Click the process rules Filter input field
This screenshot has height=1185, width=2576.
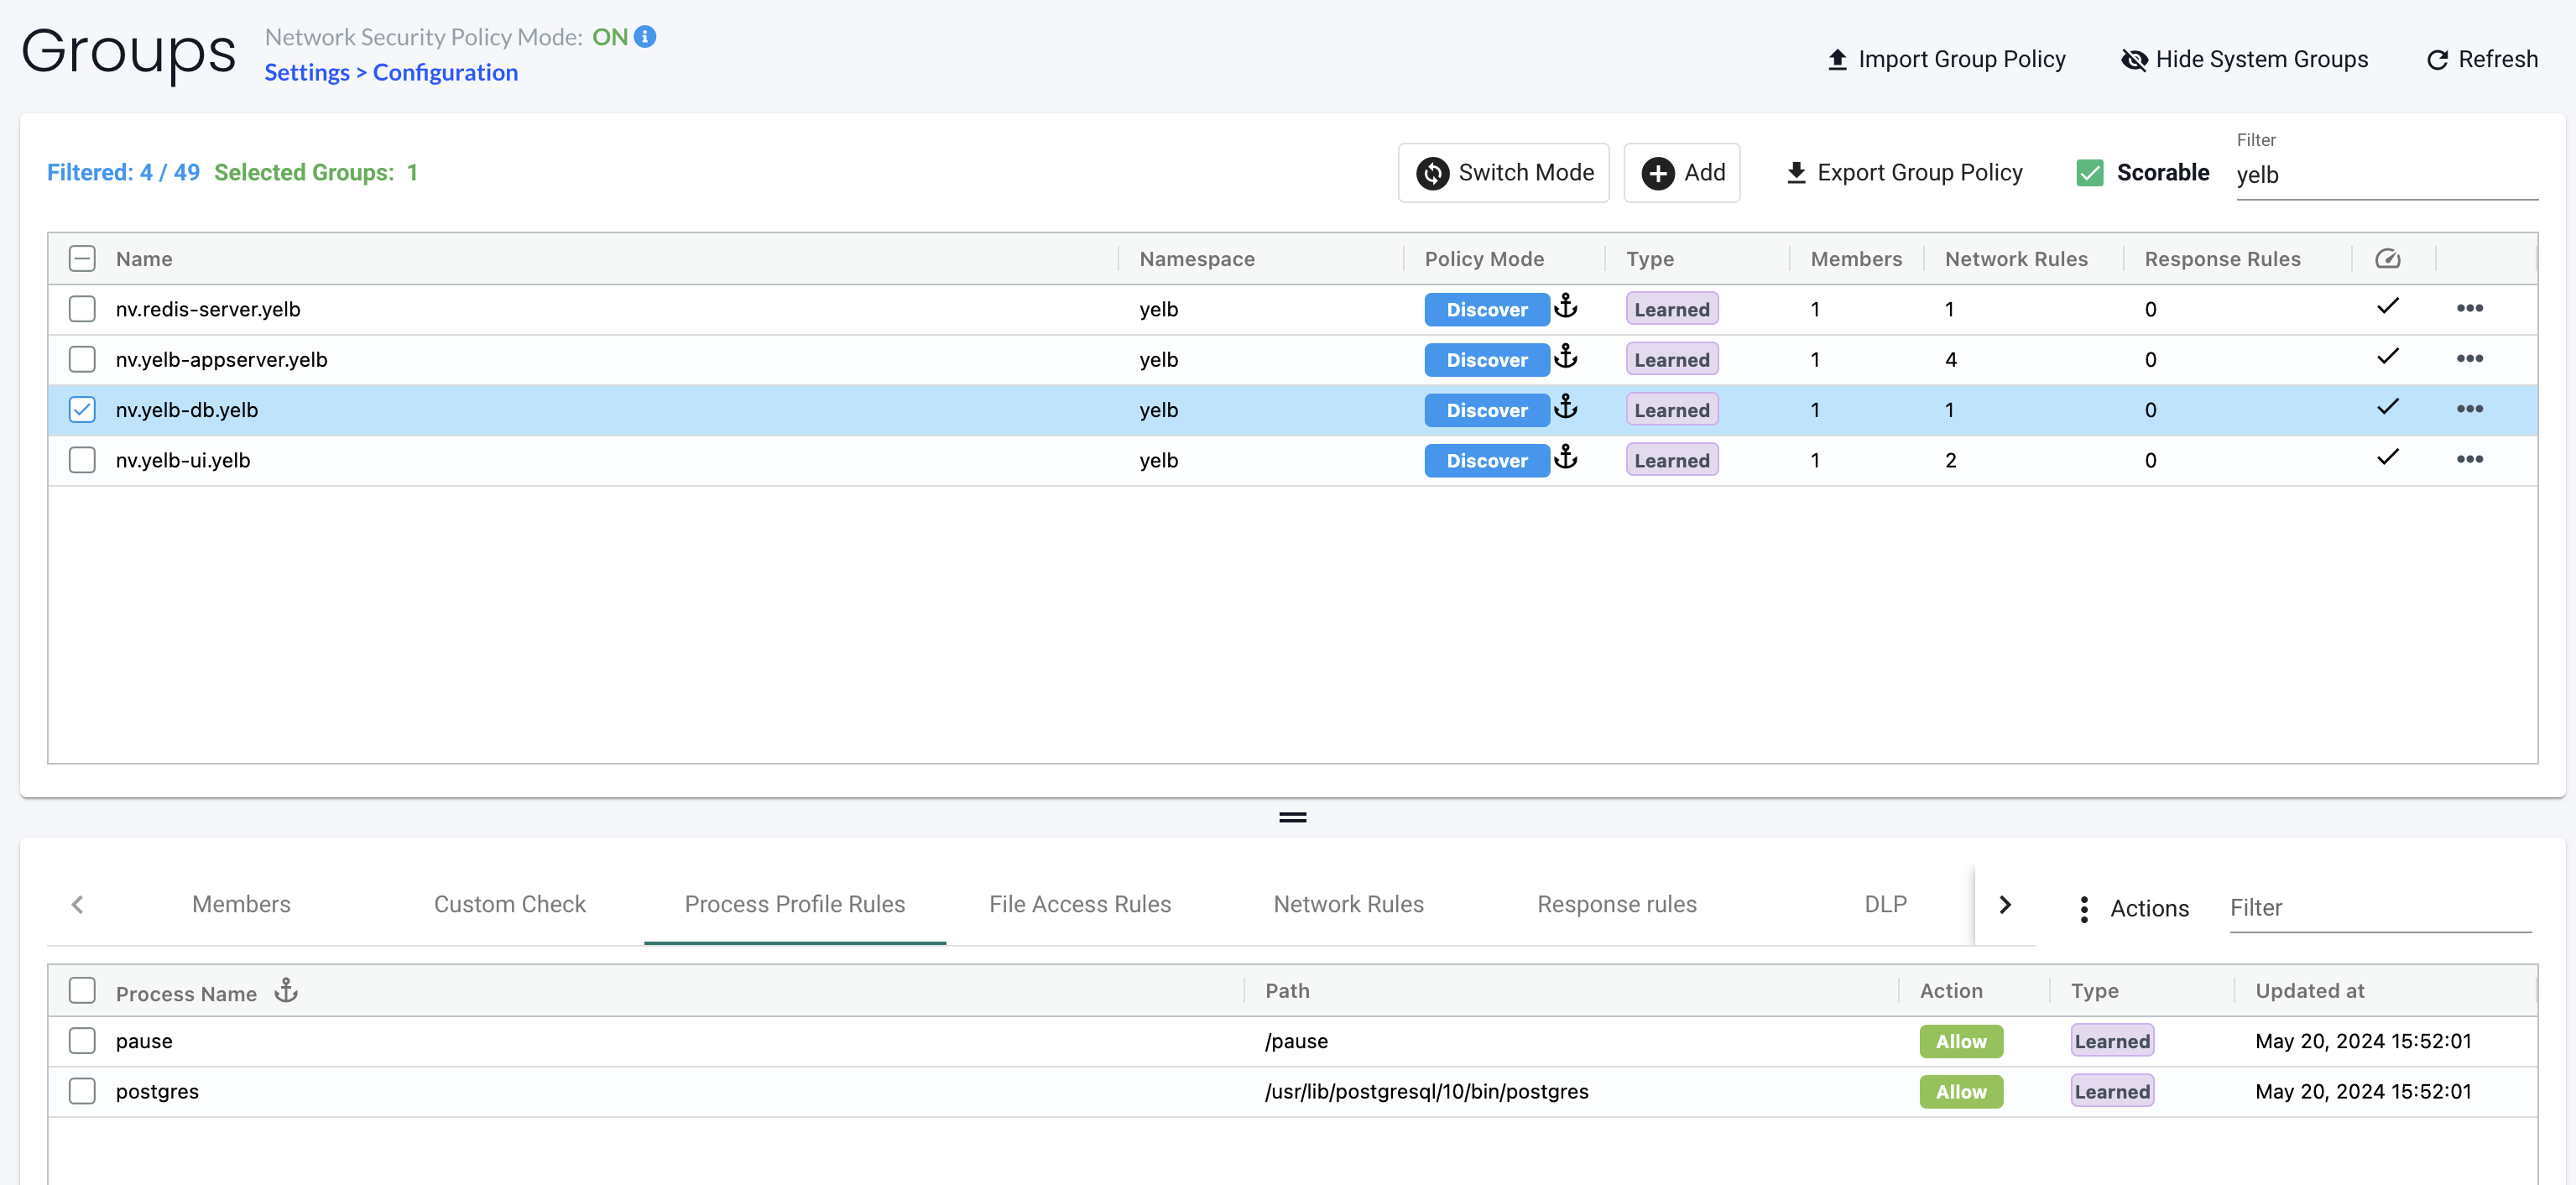[2380, 908]
